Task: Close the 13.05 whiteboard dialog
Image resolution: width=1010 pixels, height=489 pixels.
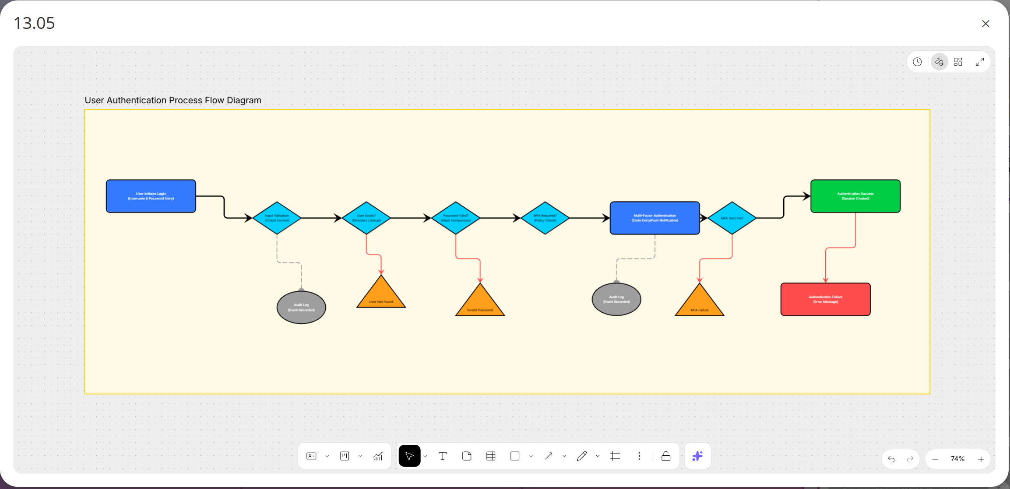Action: tap(985, 24)
